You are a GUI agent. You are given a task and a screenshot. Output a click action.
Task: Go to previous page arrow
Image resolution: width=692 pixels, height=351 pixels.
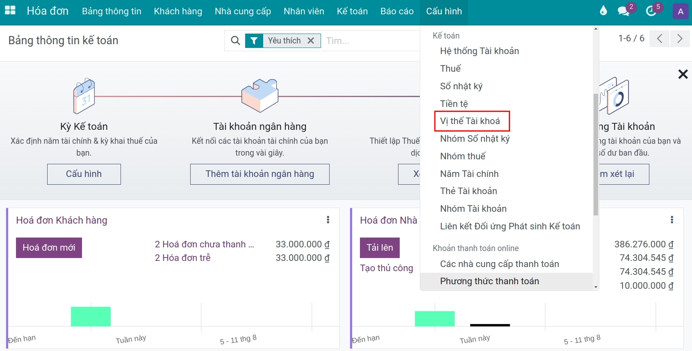click(x=660, y=38)
